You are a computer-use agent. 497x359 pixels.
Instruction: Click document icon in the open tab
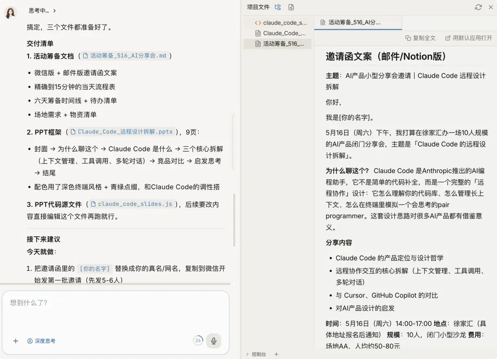click(323, 23)
